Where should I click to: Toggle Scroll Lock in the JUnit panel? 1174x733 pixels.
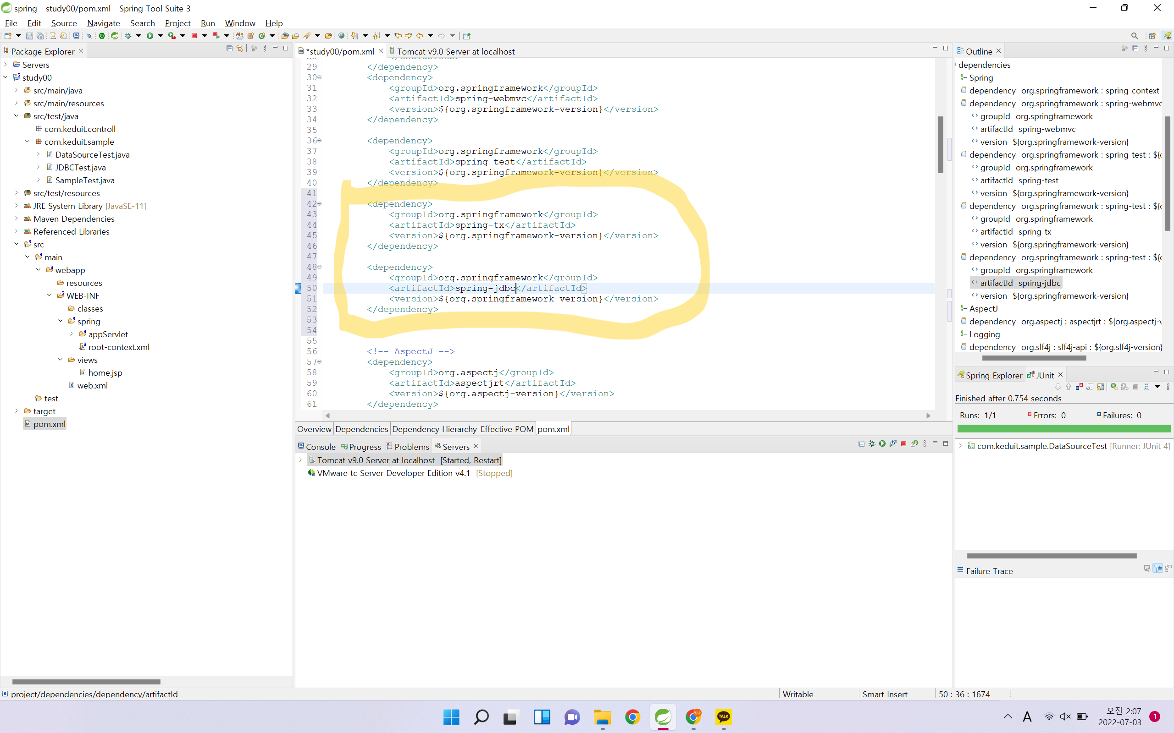pos(1100,387)
